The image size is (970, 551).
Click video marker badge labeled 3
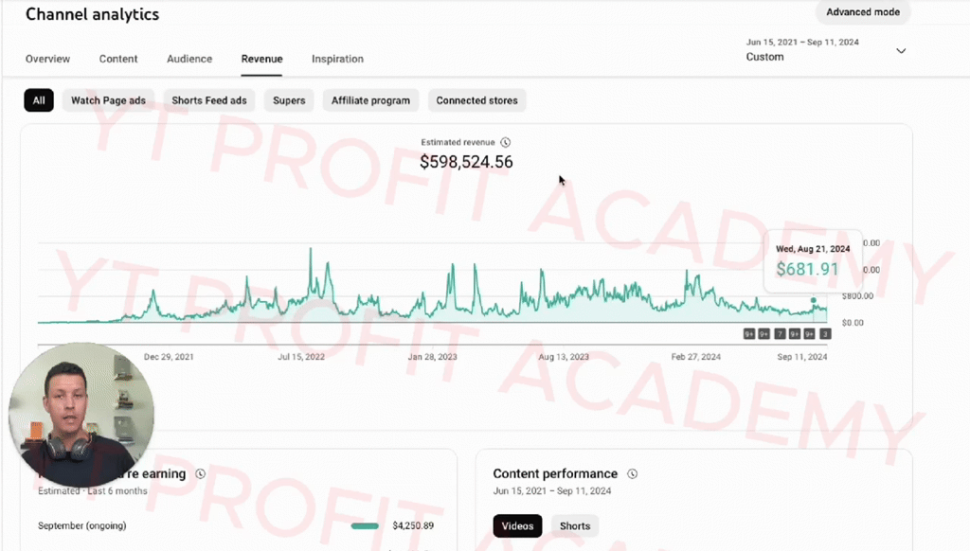pyautogui.click(x=825, y=334)
